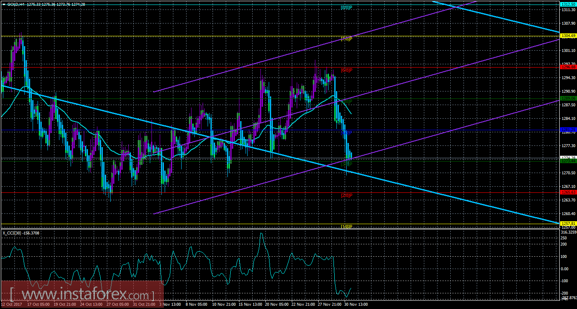
Task: Click the [2/8]P Murray level label
Action: click(x=346, y=195)
